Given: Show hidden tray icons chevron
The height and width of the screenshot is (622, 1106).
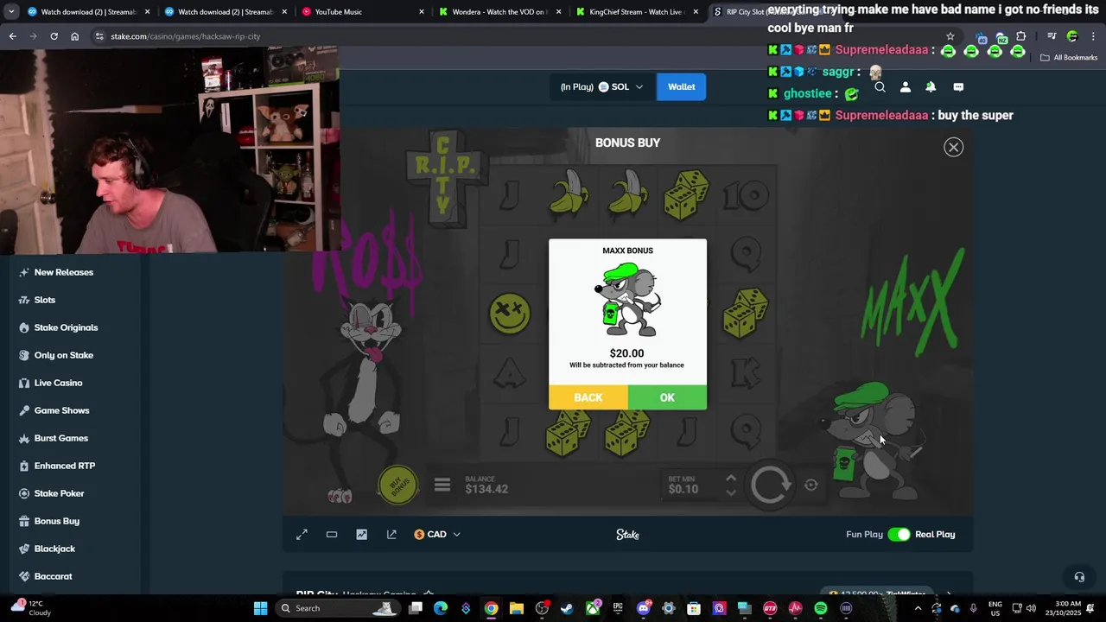Looking at the screenshot, I should (x=918, y=608).
